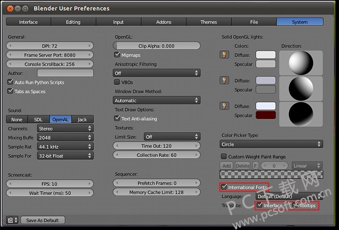Image resolution: width=339 pixels, height=230 pixels.
Task: Click Wait Timer (ms) 50 field
Action: [x=50, y=193]
